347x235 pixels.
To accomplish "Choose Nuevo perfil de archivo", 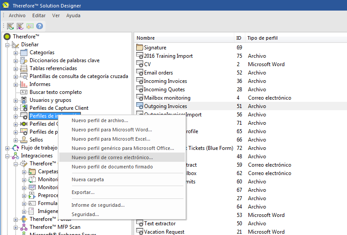I will click(122, 120).
